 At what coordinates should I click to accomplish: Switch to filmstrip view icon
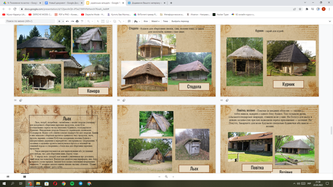(x=8, y=177)
